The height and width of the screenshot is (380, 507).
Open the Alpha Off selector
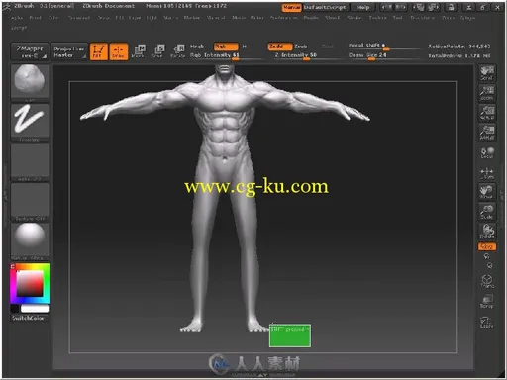tap(30, 162)
